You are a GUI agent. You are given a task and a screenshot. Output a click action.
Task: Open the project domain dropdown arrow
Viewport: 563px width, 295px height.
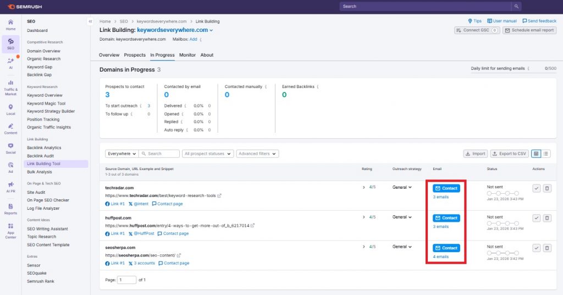(212, 30)
